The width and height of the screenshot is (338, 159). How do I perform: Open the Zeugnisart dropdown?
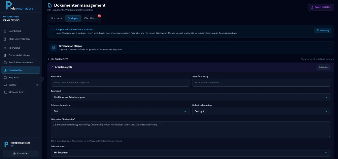tap(190, 97)
